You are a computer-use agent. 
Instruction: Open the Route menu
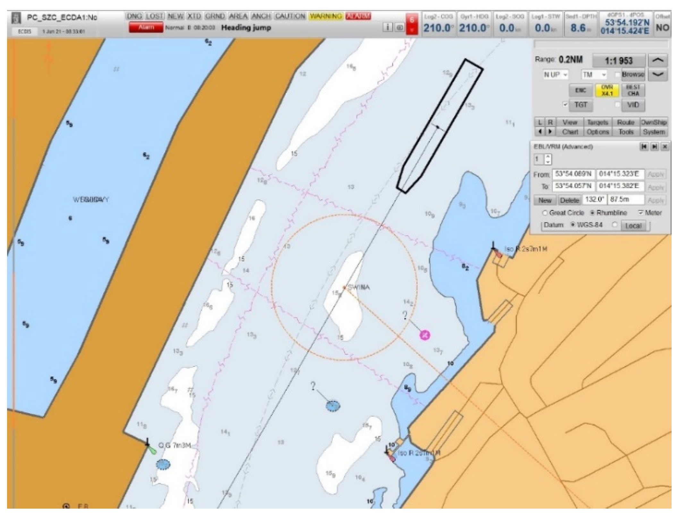pos(626,122)
